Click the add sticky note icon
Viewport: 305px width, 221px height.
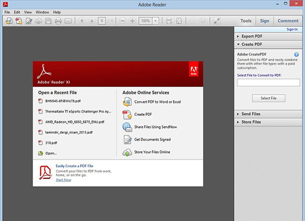pyautogui.click(x=193, y=21)
